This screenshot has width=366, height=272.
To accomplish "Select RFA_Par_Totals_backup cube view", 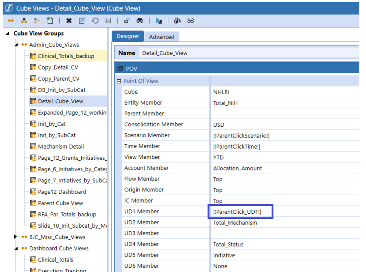I will 67,215.
